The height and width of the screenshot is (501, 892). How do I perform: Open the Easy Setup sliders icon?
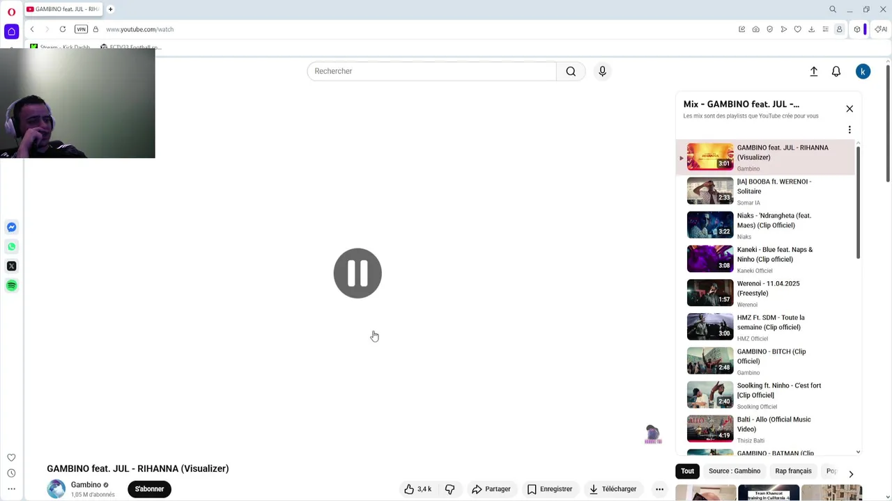pyautogui.click(x=825, y=29)
